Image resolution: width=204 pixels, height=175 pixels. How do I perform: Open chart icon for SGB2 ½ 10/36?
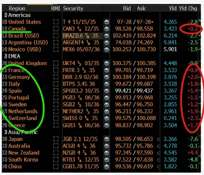click(106, 105)
